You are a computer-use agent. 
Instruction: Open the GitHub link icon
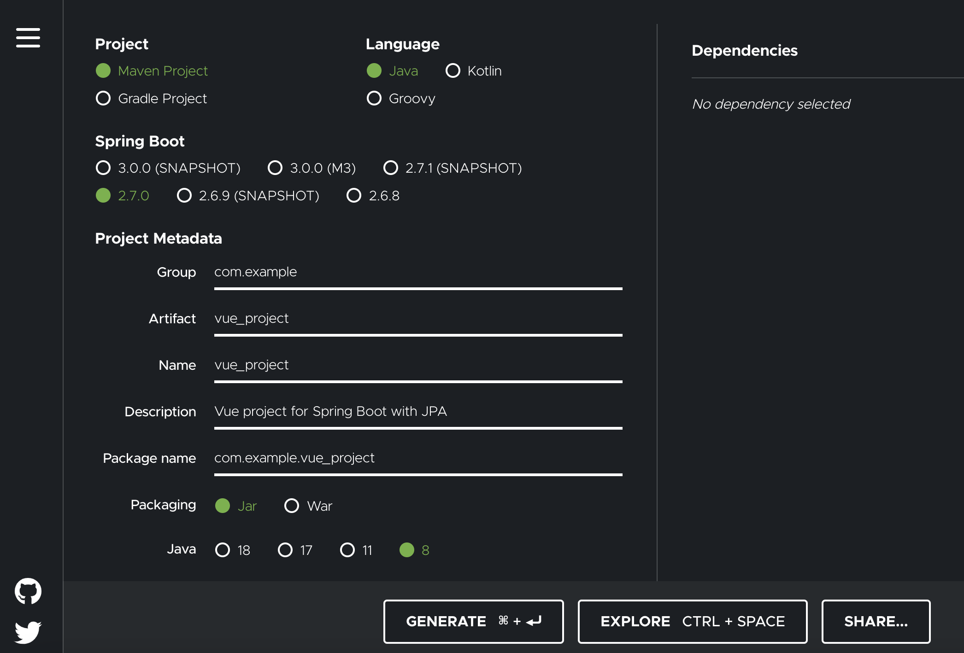28,591
